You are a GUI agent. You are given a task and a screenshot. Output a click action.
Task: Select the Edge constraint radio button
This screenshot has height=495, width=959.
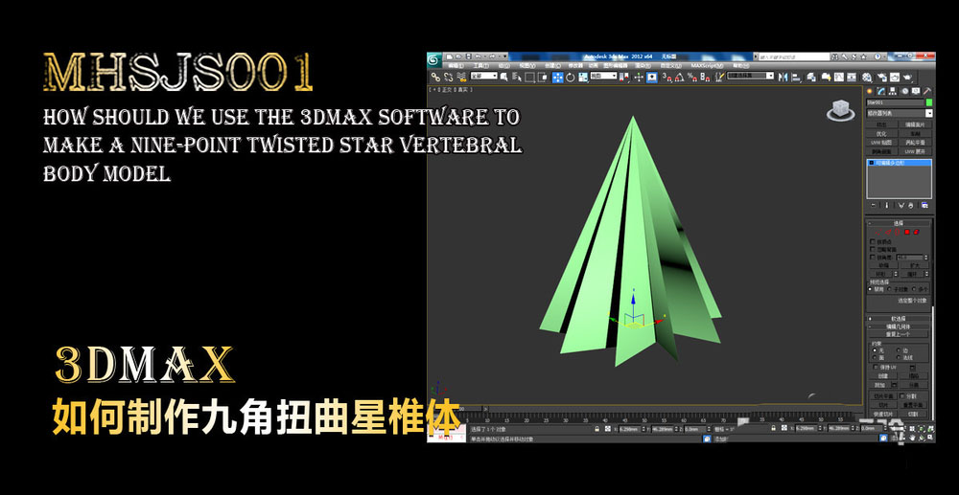pos(900,350)
